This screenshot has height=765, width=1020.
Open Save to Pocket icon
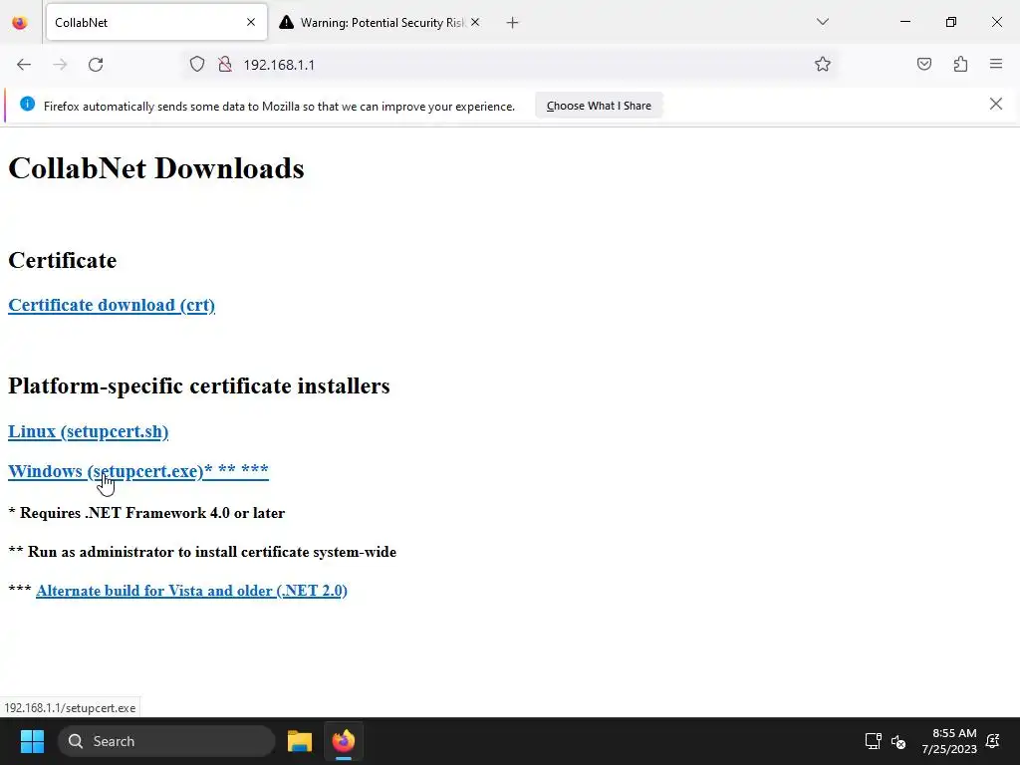(x=923, y=64)
